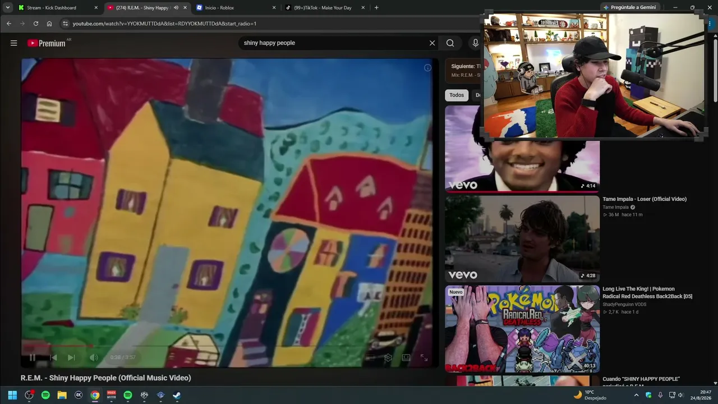Open the Tame Impala channel link
718x404 pixels.
tap(615, 208)
